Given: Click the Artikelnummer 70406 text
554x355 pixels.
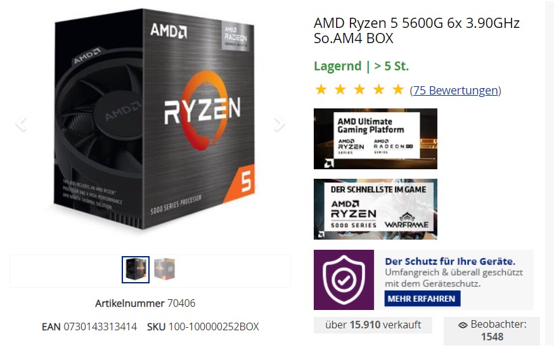Looking at the screenshot, I should click(x=145, y=303).
